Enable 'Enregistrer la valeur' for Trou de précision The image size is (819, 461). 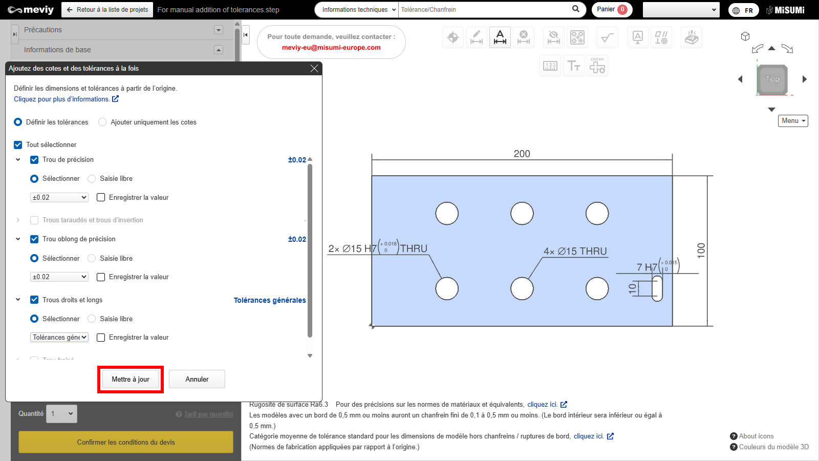[101, 198]
